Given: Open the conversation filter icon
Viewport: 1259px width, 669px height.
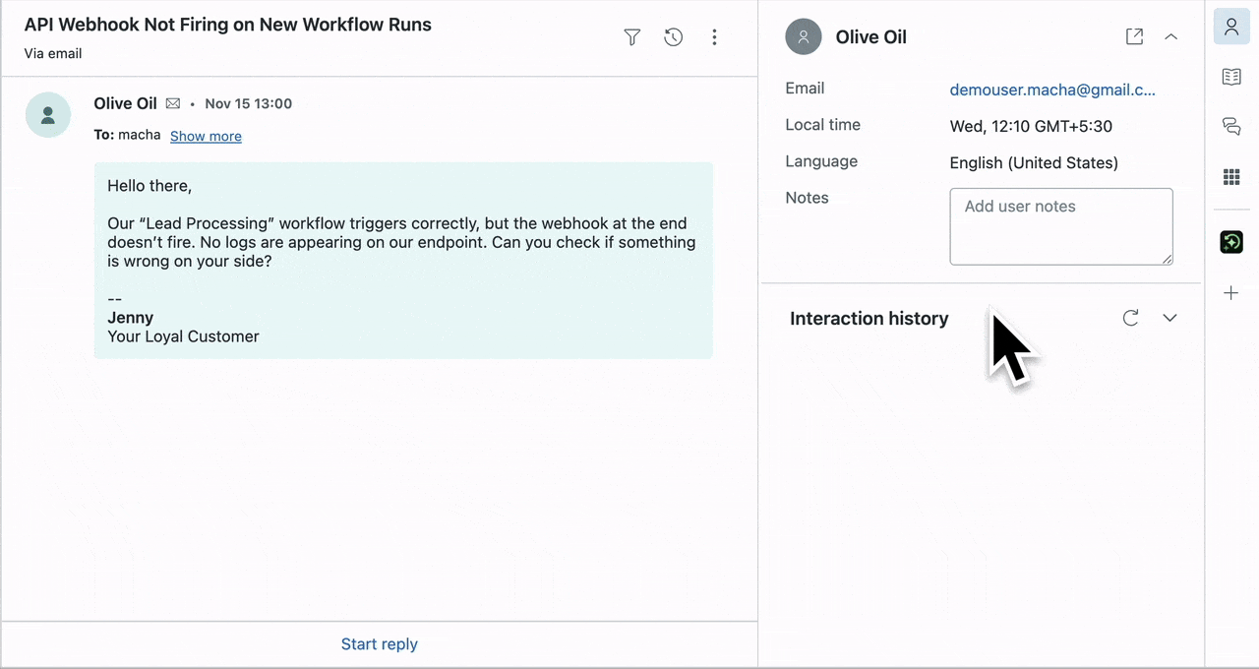Looking at the screenshot, I should click(632, 37).
